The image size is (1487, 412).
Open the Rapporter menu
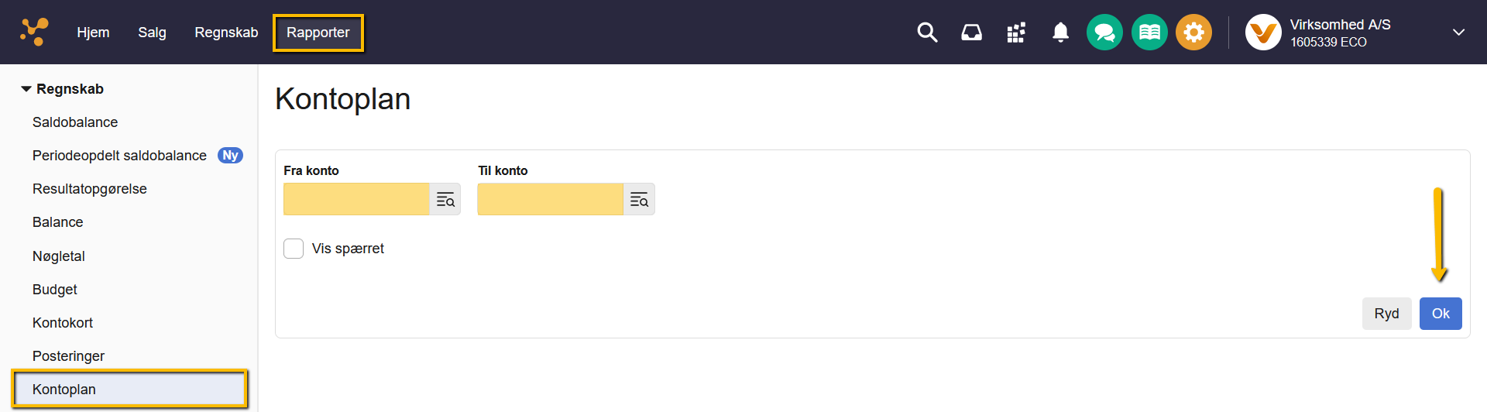pos(318,33)
